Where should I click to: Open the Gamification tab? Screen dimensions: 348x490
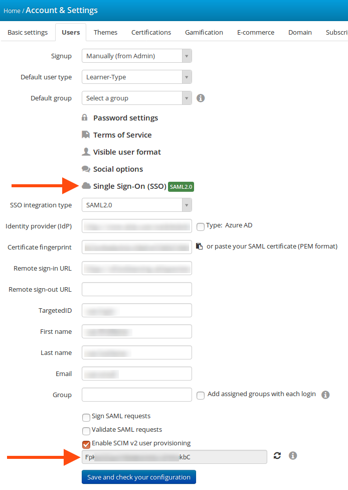[x=204, y=32]
